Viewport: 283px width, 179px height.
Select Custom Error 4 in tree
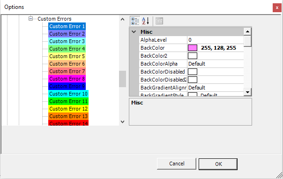[x=67, y=49]
